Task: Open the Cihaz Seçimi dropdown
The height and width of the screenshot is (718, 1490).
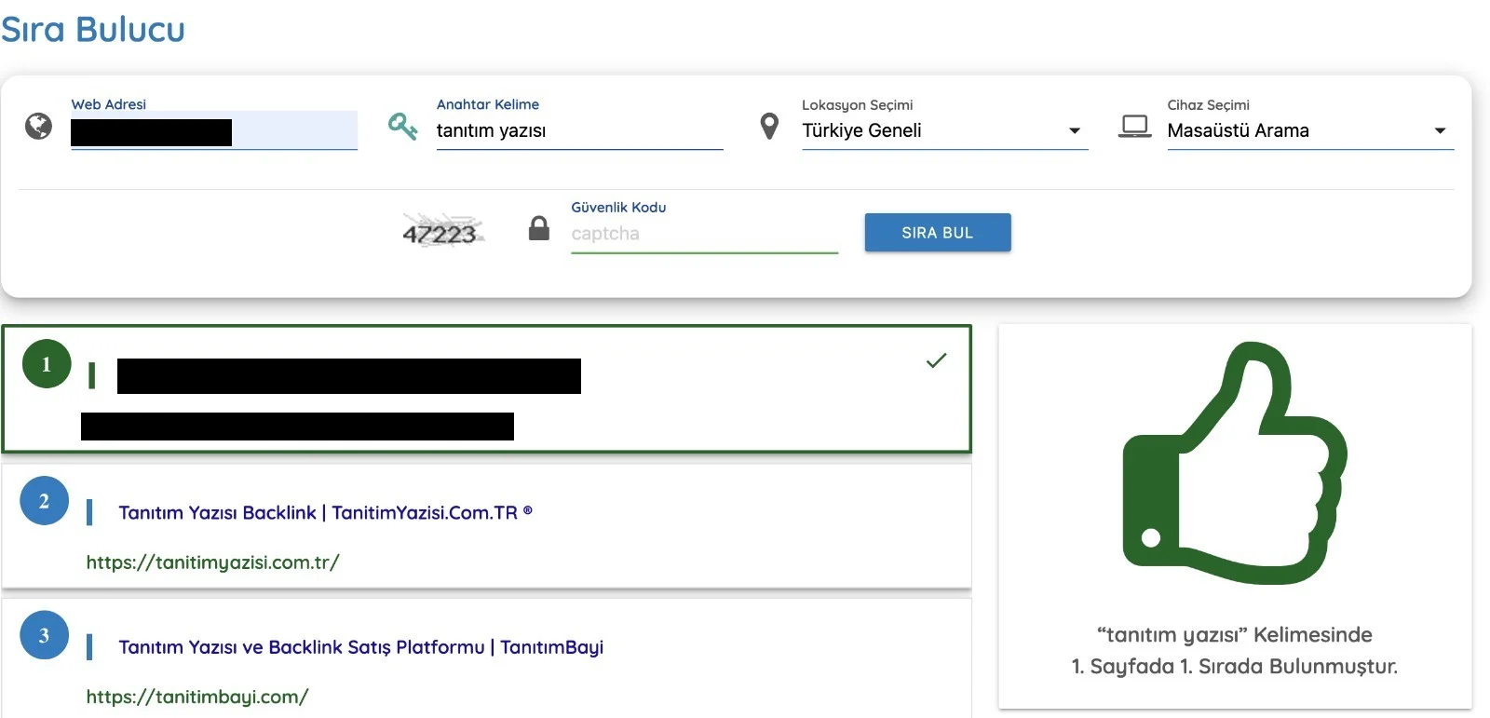Action: click(1310, 130)
